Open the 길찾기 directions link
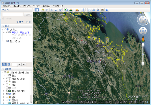This screenshot has height=105, width=151. click(x=20, y=22)
